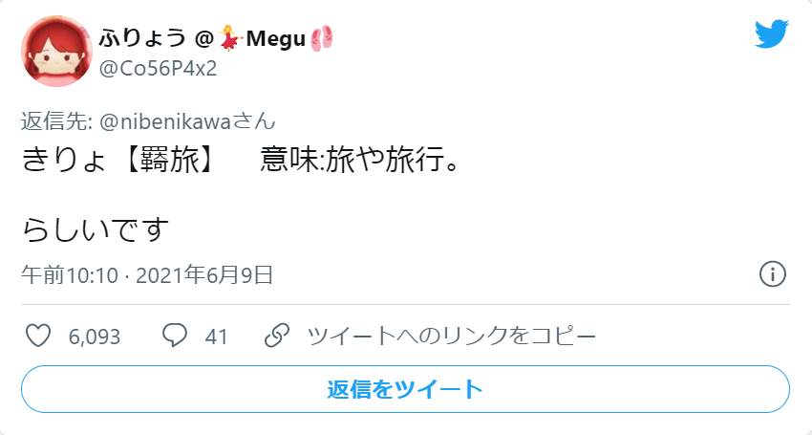Image resolution: width=812 pixels, height=435 pixels.
Task: Click the 返信をツイート button
Action: pos(405,389)
